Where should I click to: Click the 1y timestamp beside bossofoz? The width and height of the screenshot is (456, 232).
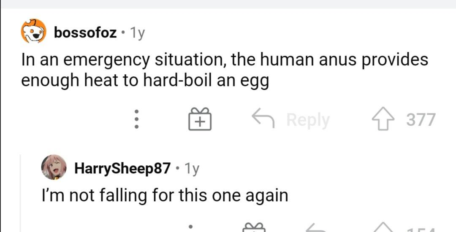click(x=137, y=33)
